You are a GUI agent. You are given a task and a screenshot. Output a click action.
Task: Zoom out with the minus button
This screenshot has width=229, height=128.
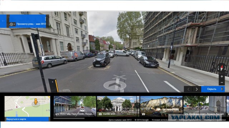[222, 82]
